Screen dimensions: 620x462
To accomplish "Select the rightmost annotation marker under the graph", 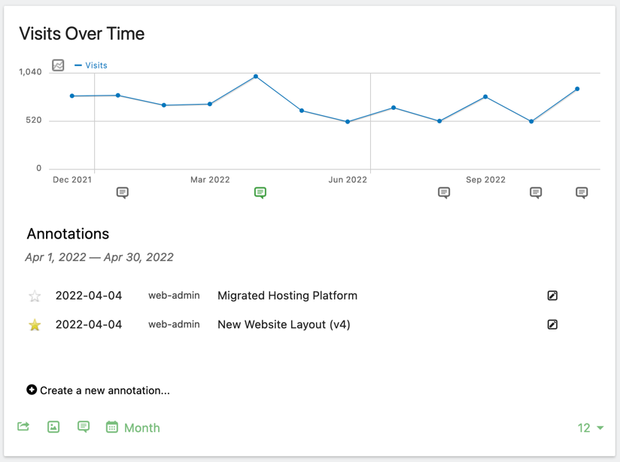I will [582, 193].
